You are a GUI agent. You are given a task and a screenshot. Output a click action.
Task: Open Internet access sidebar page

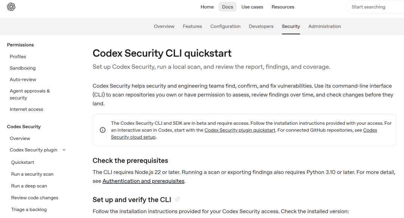pyautogui.click(x=26, y=110)
